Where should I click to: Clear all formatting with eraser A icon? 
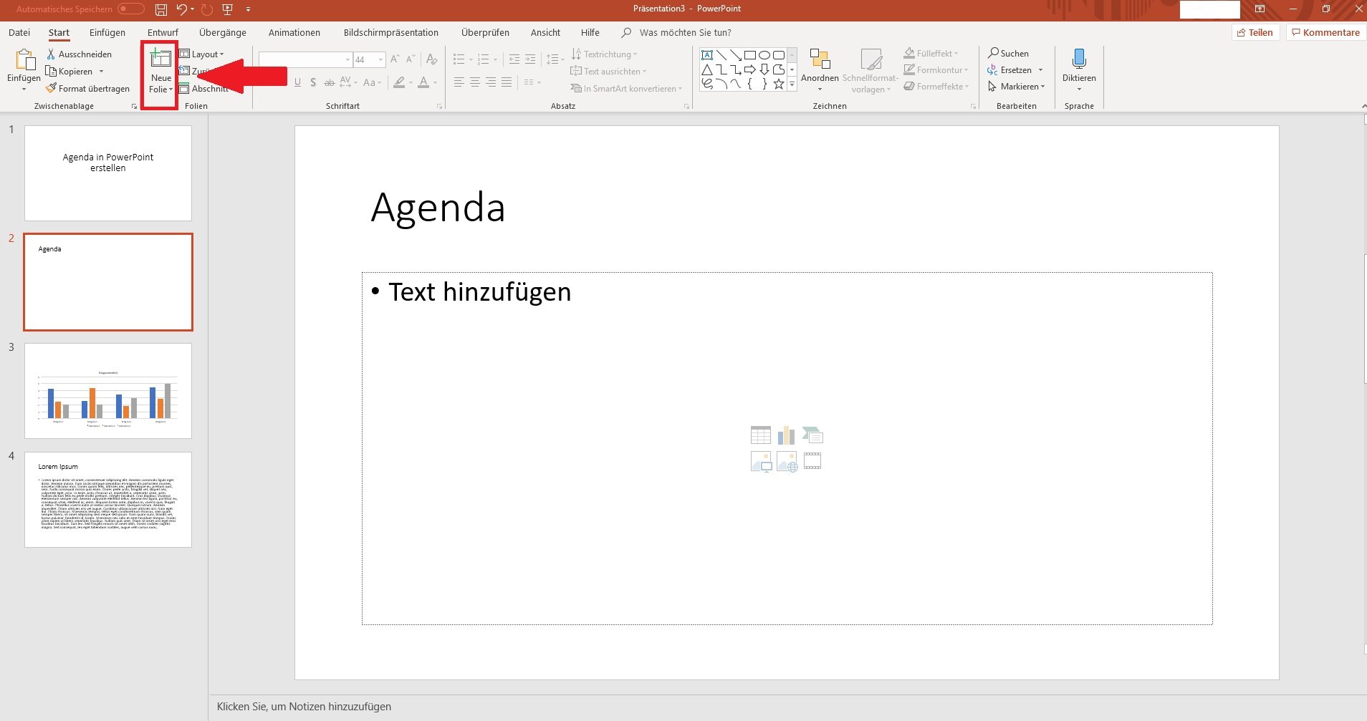(431, 59)
